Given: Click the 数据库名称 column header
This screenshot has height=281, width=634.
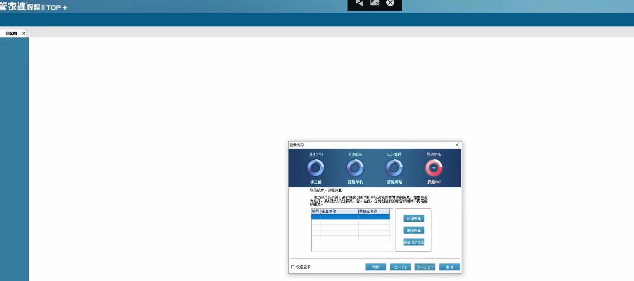Looking at the screenshot, I should point(374,211).
